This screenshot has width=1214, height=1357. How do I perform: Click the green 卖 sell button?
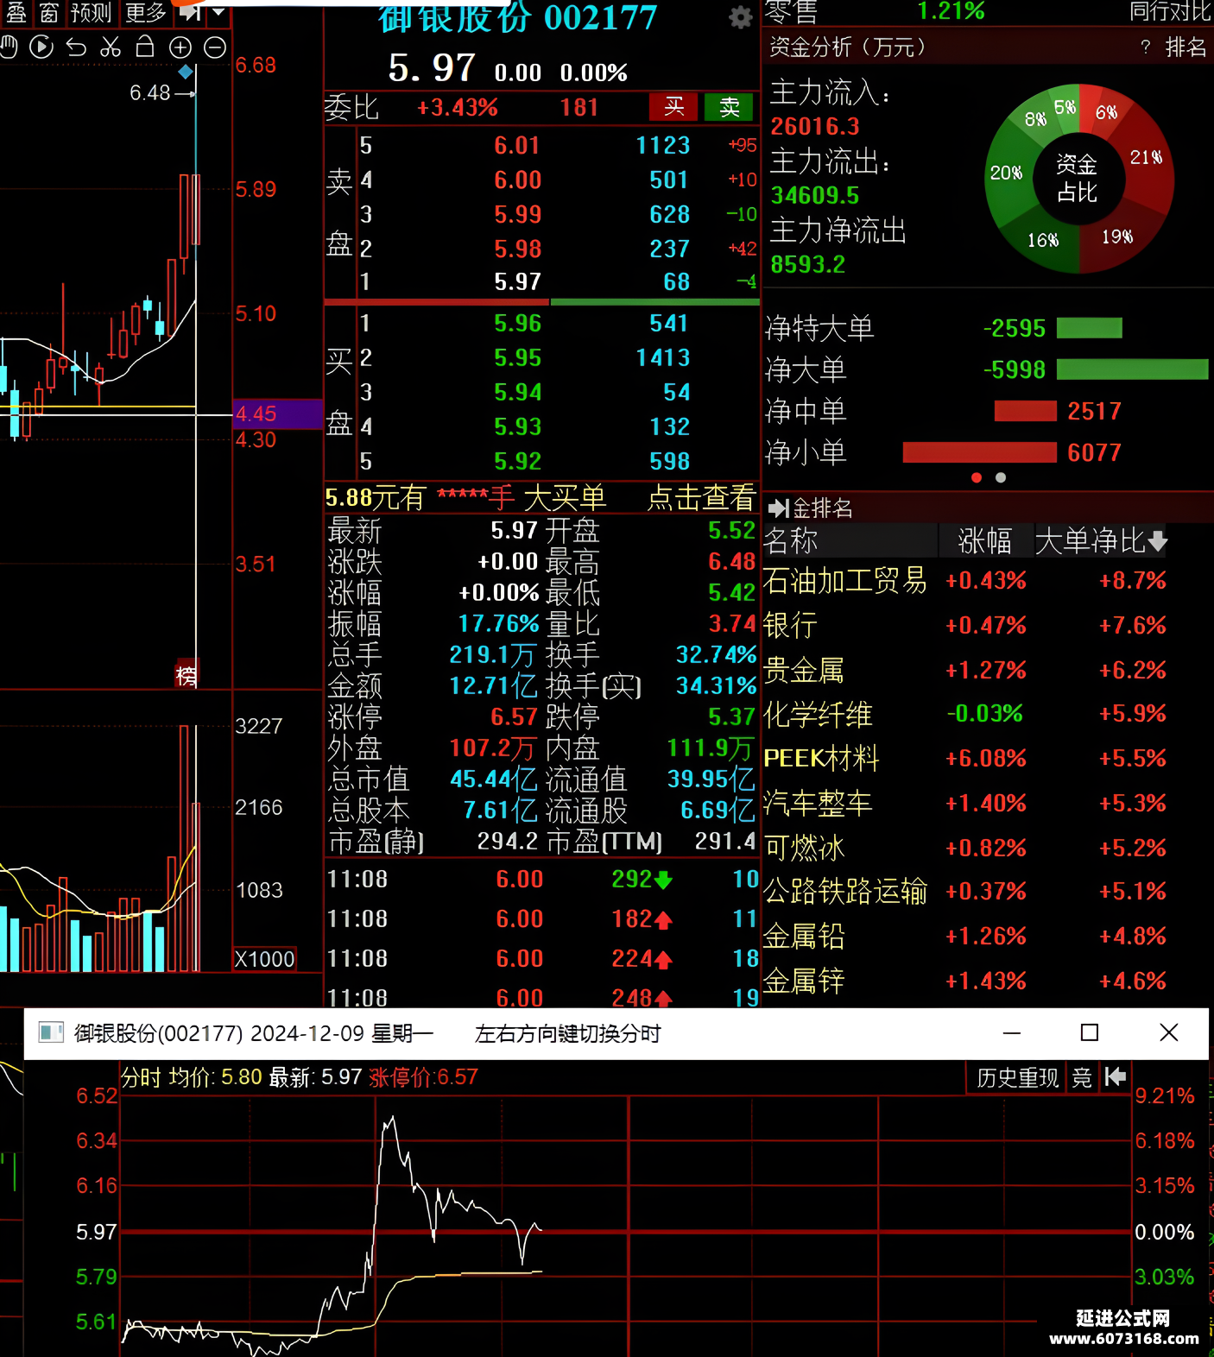tap(729, 107)
